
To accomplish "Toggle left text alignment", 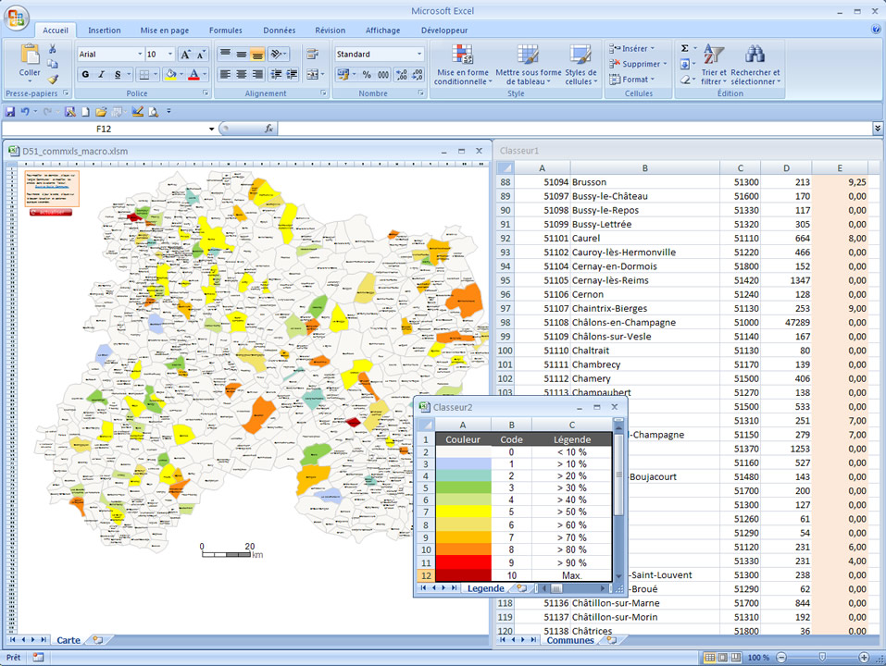I will click(225, 74).
